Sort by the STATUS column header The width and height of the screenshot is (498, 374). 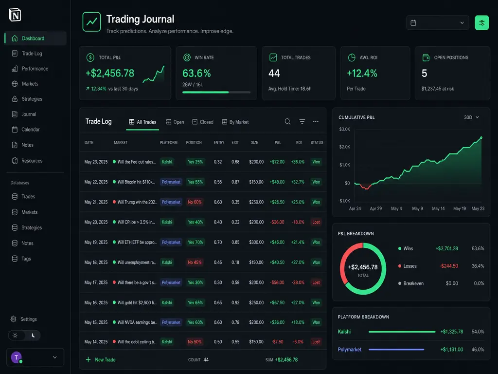click(x=317, y=143)
